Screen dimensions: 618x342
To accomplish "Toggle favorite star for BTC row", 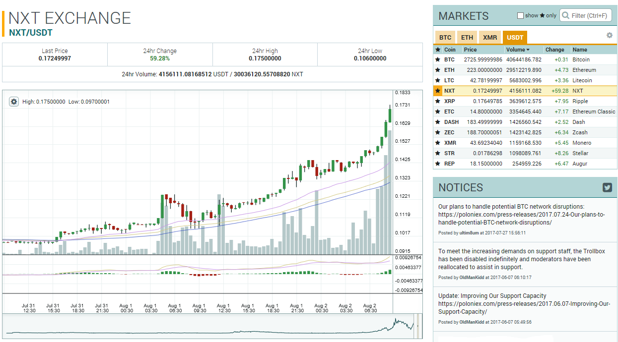I will pos(438,59).
